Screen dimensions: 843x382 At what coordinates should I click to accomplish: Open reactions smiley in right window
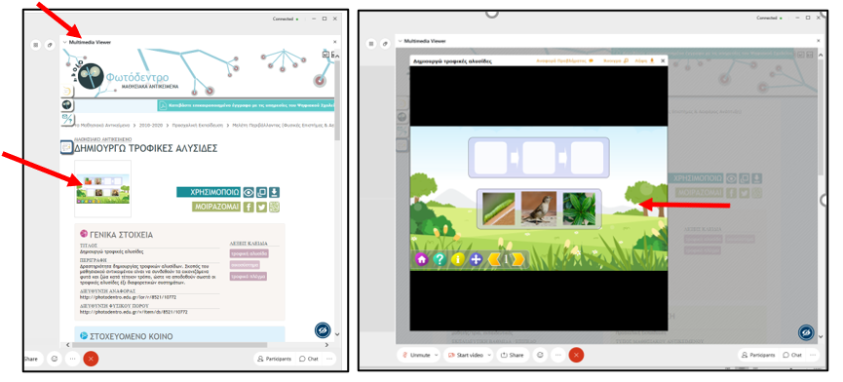pyautogui.click(x=540, y=355)
